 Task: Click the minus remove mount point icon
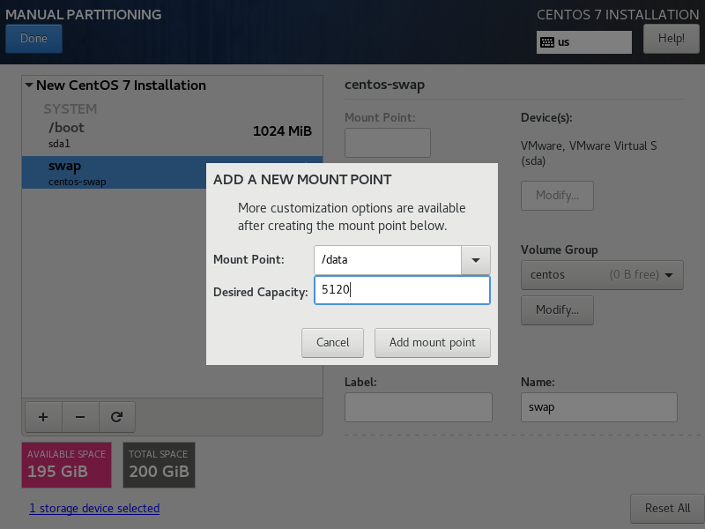[79, 416]
